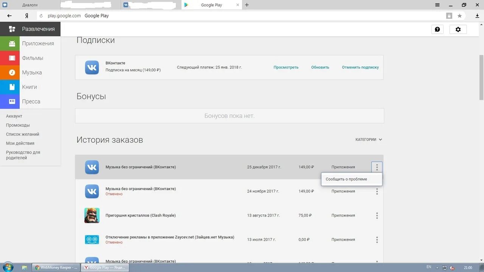Open Google Play Яндекс taskbar item

[105, 267]
